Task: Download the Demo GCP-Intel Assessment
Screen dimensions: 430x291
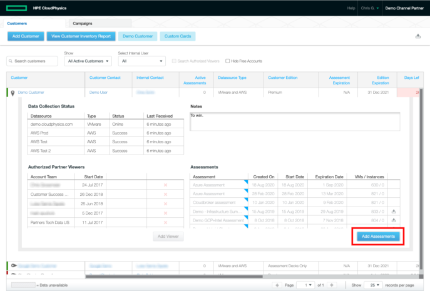Action: [x=394, y=221]
